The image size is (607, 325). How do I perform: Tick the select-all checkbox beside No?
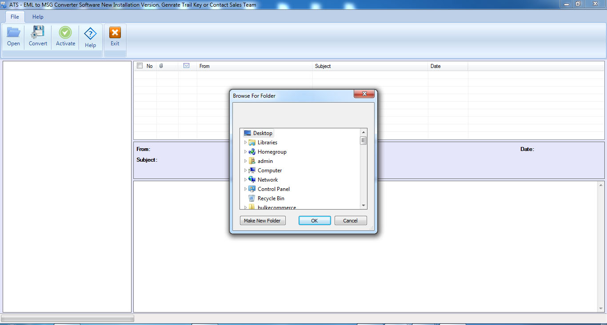[140, 66]
